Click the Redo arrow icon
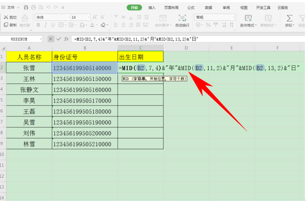306x202 pixels. coord(56,7)
